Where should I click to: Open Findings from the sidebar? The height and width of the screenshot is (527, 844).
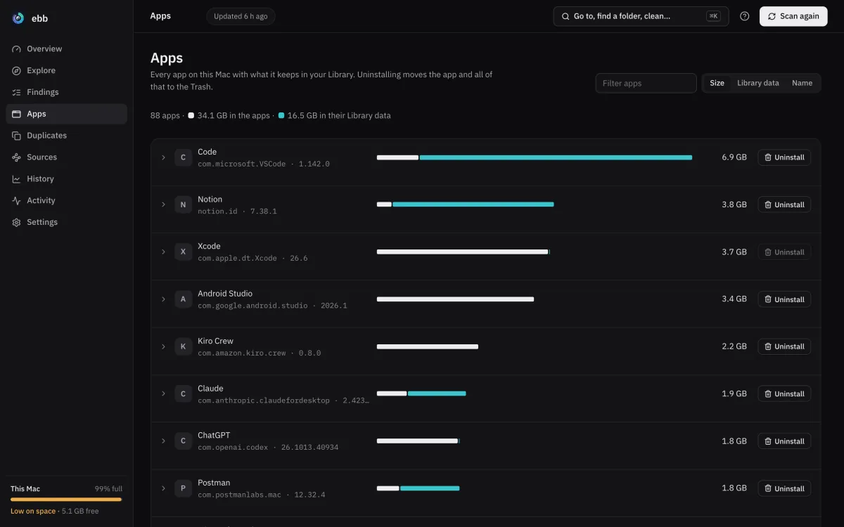66,92
